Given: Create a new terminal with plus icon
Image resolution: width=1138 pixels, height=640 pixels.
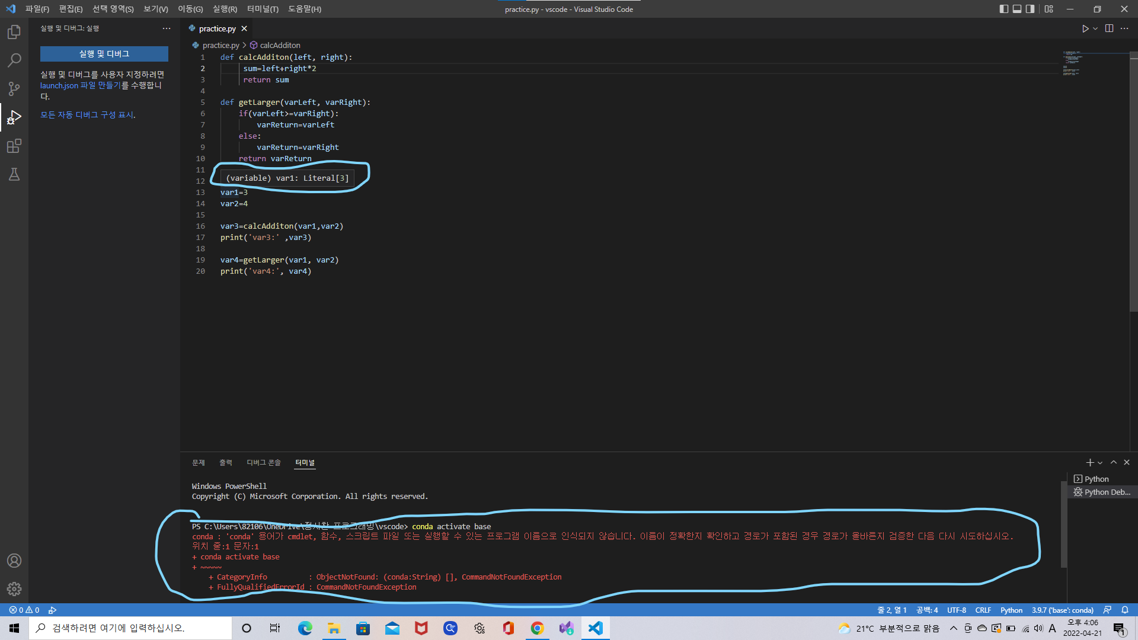Looking at the screenshot, I should pyautogui.click(x=1089, y=462).
